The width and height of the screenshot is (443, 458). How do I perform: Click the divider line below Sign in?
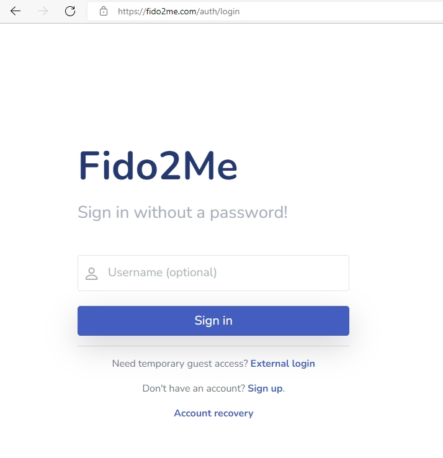tap(213, 346)
